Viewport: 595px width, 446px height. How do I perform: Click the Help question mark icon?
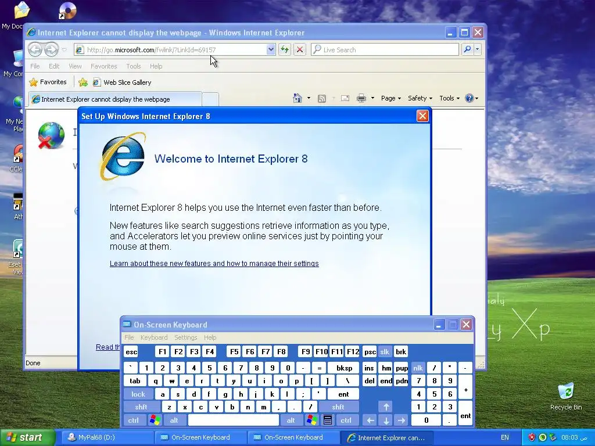(x=469, y=98)
